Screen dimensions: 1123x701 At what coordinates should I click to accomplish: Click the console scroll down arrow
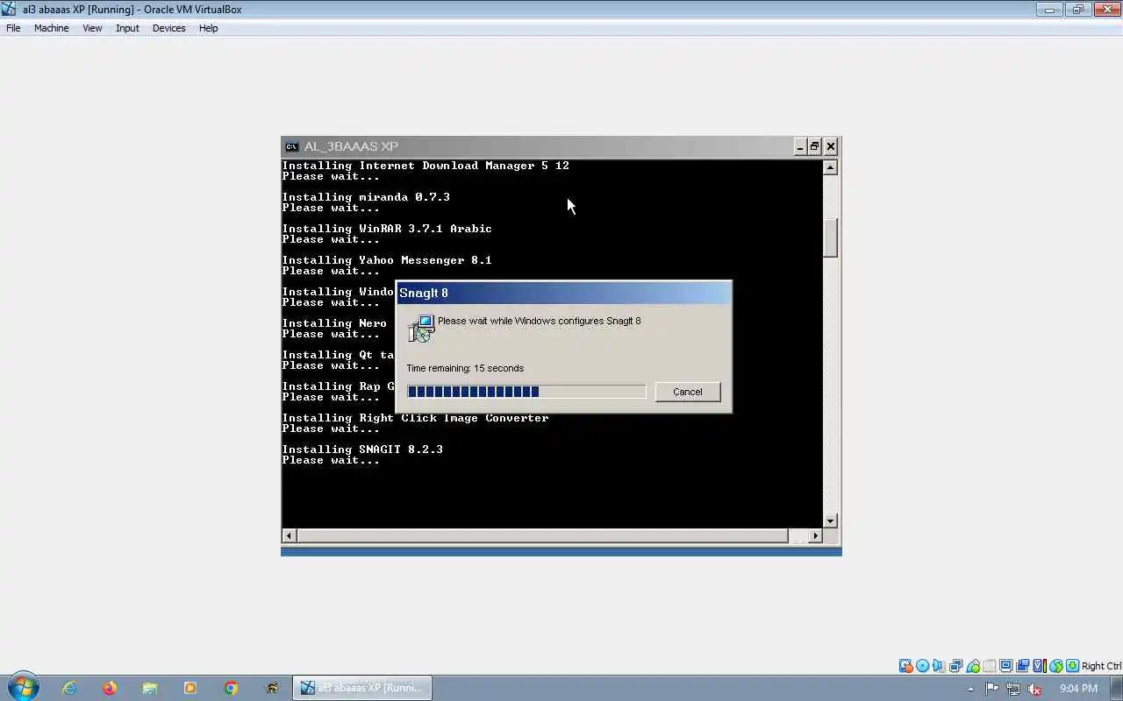830,520
